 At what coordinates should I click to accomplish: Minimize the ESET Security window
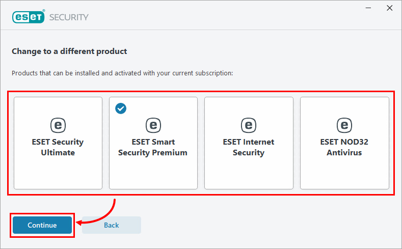(366, 8)
